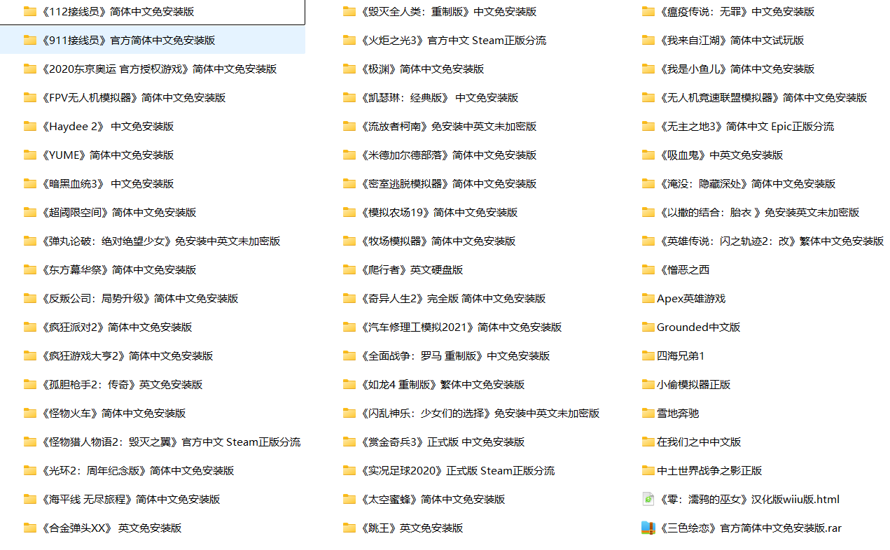Image resolution: width=890 pixels, height=550 pixels.
Task: Select《合金弹头XX》英文免安装版
Action: pos(111,528)
